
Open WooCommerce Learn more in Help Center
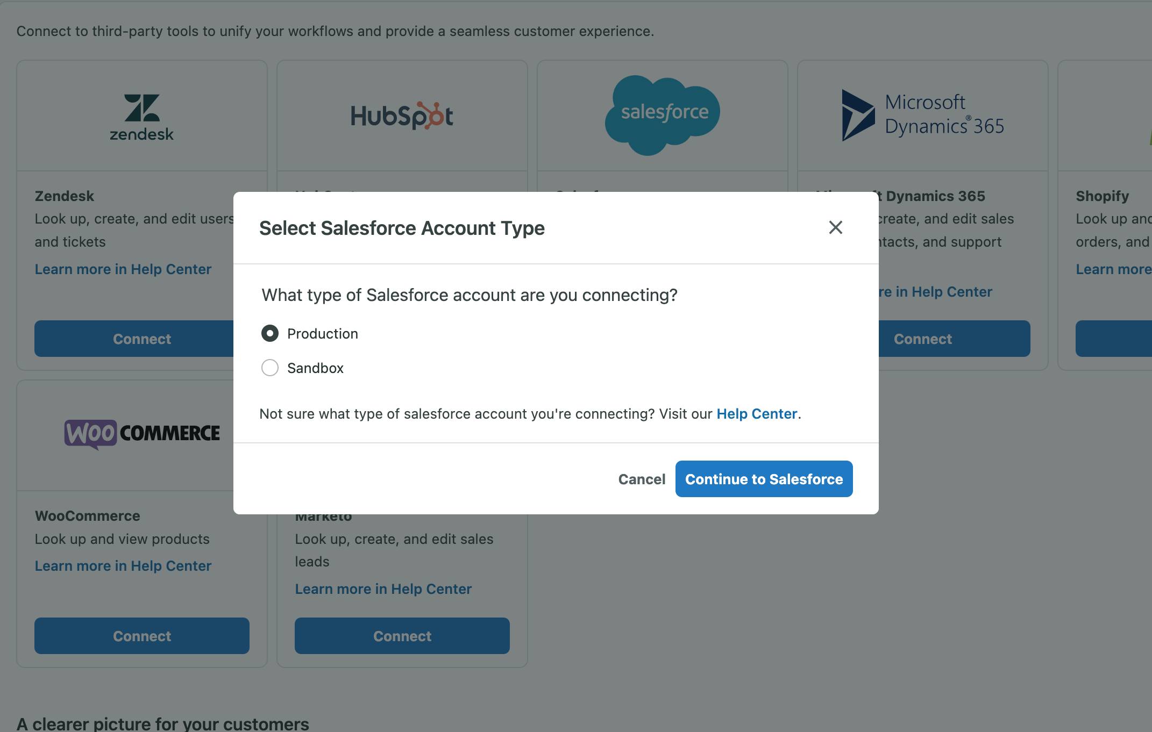[123, 565]
